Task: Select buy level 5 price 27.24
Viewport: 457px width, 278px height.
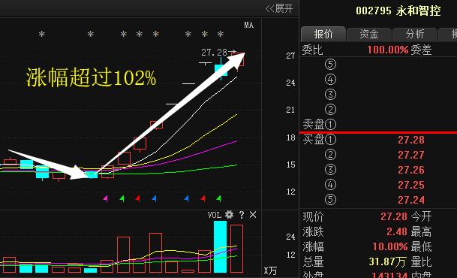Action: (x=411, y=200)
